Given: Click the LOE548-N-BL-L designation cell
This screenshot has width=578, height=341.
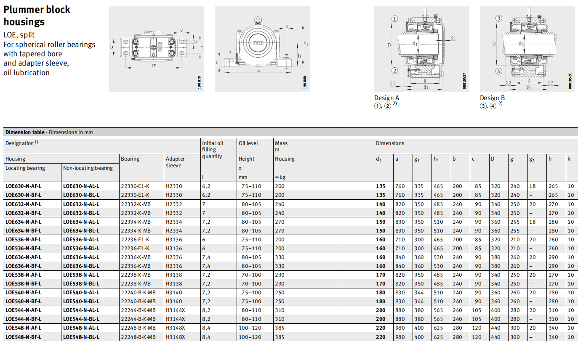Looking at the screenshot, I should click(81, 337).
